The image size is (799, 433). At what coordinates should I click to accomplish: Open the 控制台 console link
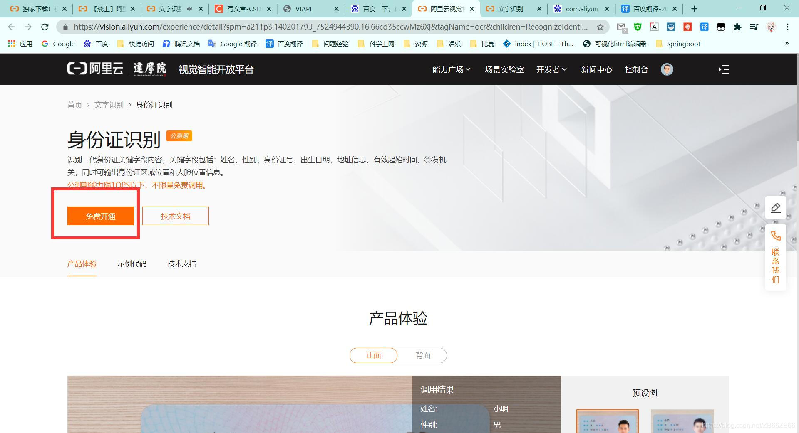coord(637,69)
